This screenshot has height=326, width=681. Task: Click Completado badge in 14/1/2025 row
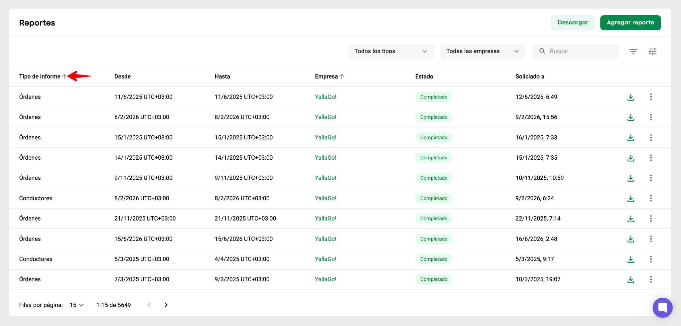[x=434, y=158]
